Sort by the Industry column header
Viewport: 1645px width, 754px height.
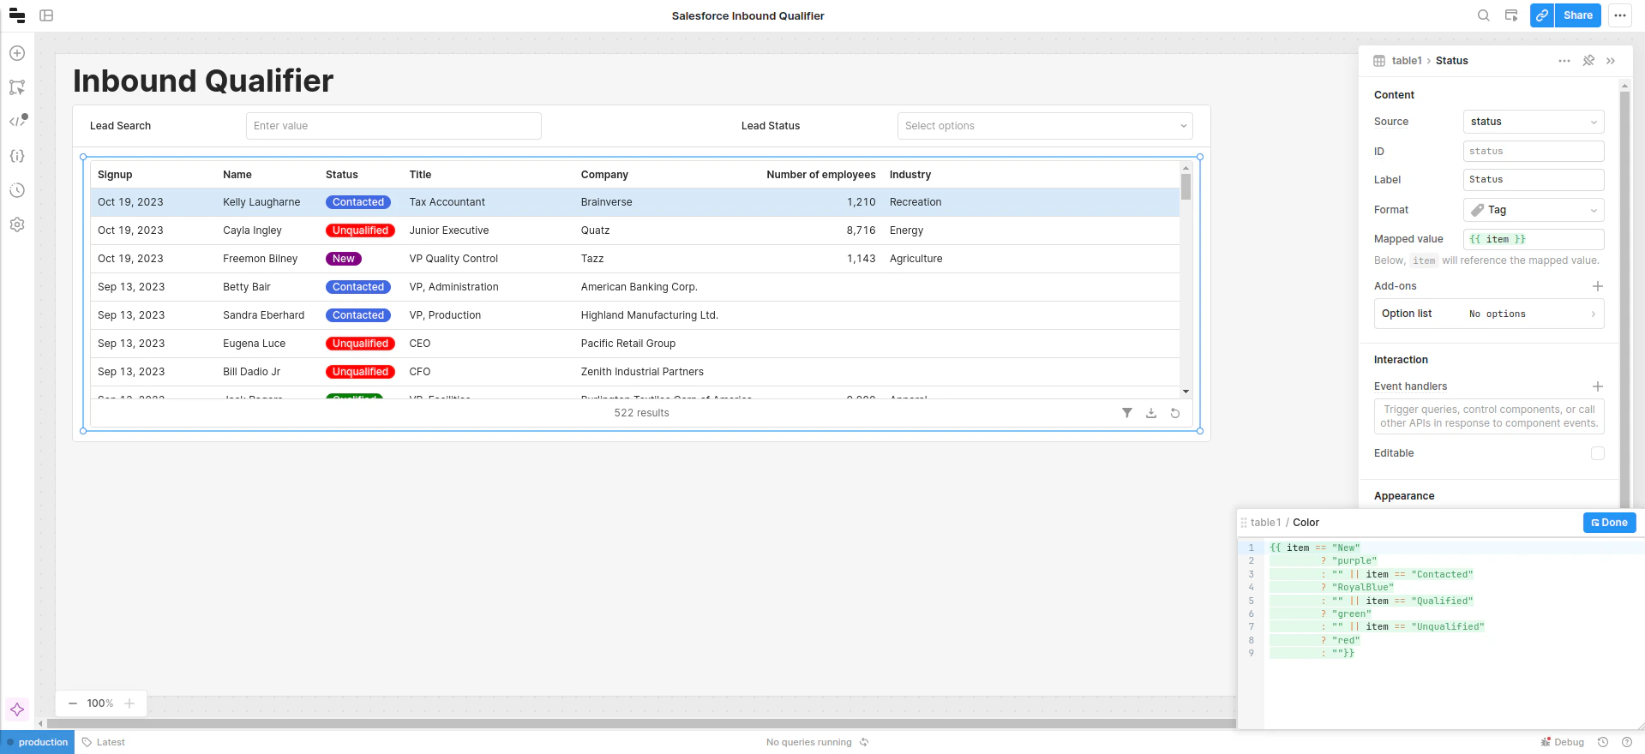coord(910,175)
